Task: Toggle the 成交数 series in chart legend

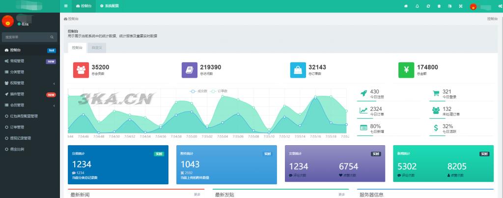Action: click(199, 91)
